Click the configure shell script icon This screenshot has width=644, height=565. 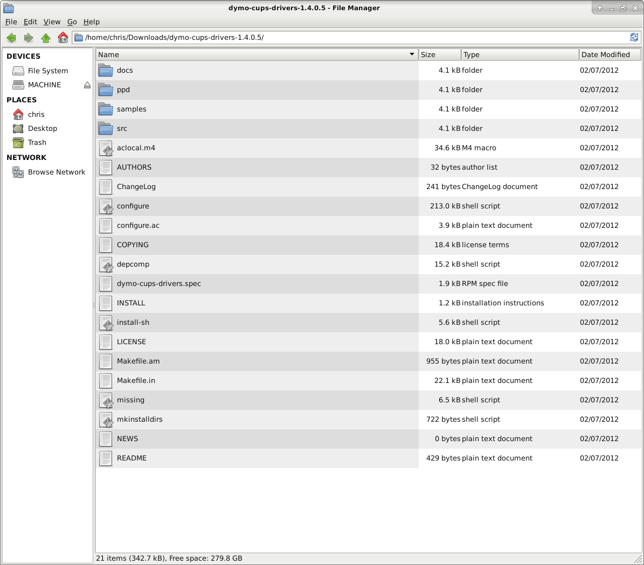pos(106,206)
